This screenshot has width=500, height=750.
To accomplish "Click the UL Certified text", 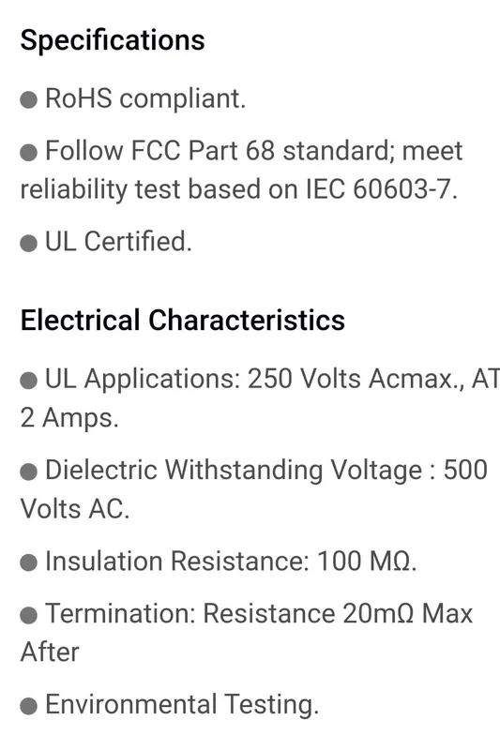I will tap(118, 242).
